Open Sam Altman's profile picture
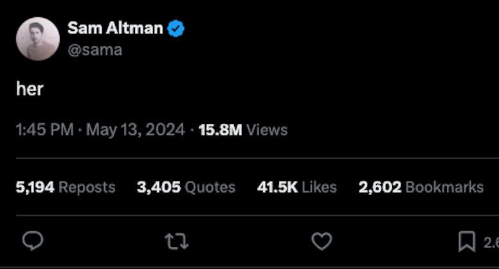Screen dimensions: 499x269 pos(37,39)
